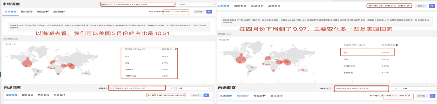The image size is (437, 104).
Task: Switch to 搜索偏好 tab in 海派 panel
Action: (x=27, y=11)
